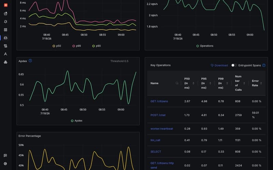Sort by P95 column arrows
Screen dimensions: 273x170
pyautogui.click(x=210, y=83)
